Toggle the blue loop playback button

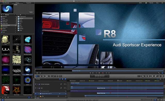[162, 73]
